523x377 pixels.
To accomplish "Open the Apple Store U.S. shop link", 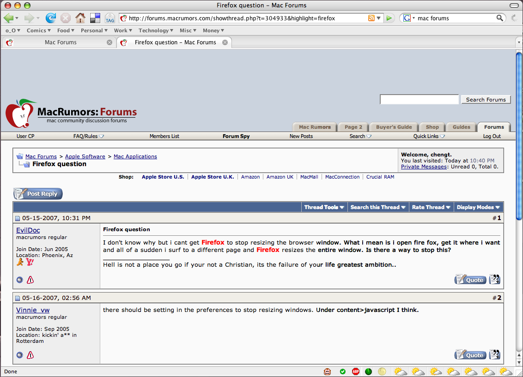I will tap(163, 177).
